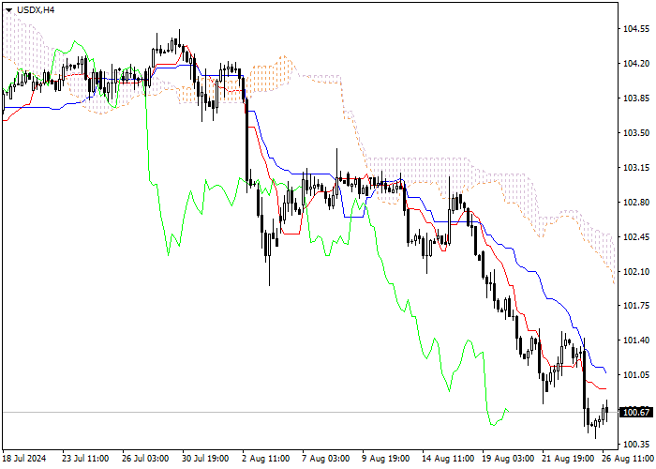Select the 103.85 price axis label
Viewport: 656px width, 469px height.
pos(636,98)
